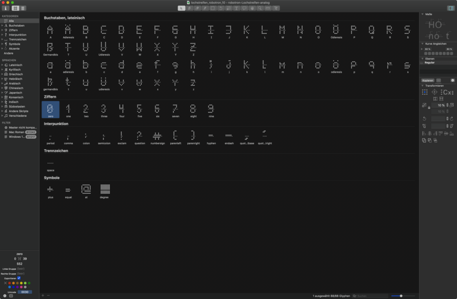This screenshot has height=299, width=457.
Task: Expand the Buchstaben category
Action: (x=2, y=26)
